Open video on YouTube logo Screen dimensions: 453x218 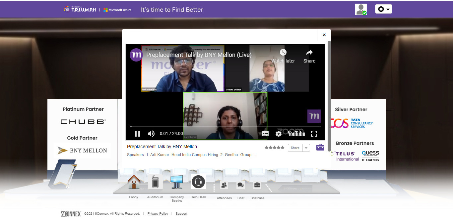[296, 134]
